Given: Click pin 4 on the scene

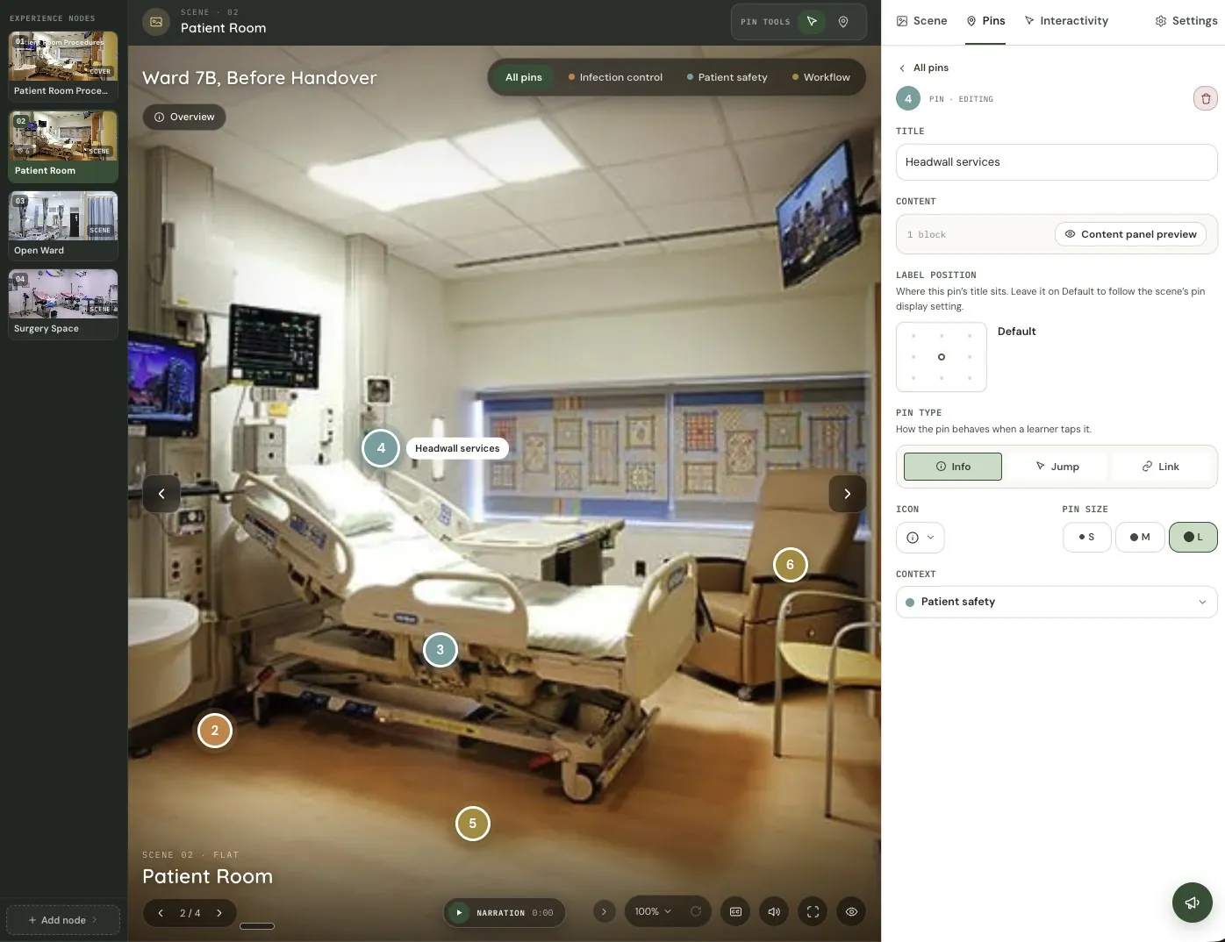Looking at the screenshot, I should 381,448.
